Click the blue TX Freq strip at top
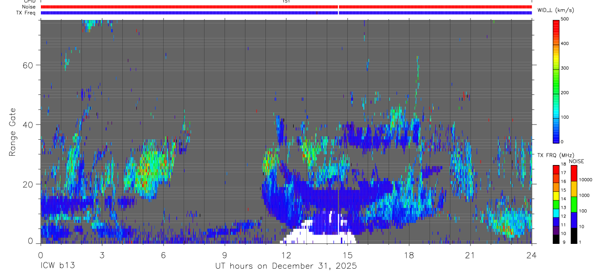598x276 pixels. click(x=286, y=13)
